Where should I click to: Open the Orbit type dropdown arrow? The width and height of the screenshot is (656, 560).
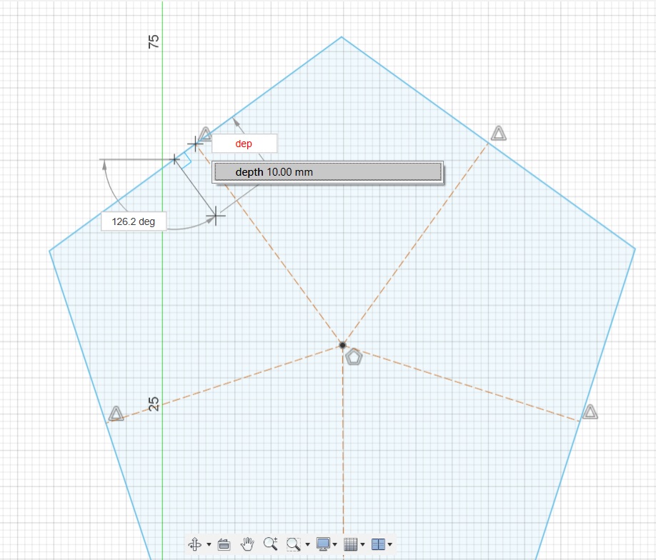click(x=209, y=544)
